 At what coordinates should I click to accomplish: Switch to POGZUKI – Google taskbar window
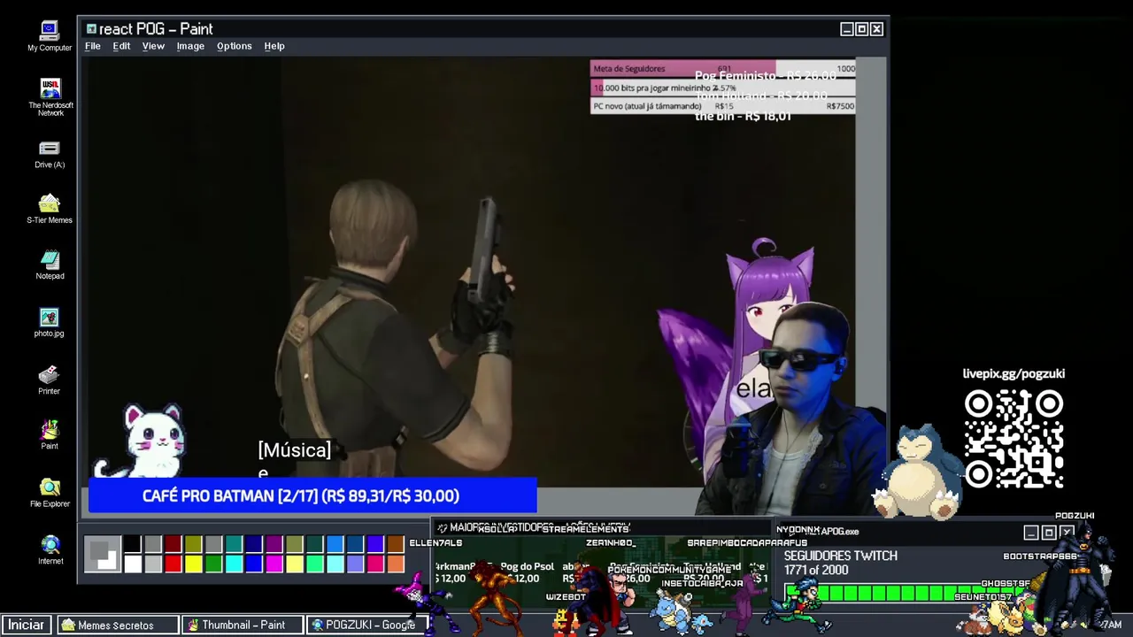click(366, 625)
